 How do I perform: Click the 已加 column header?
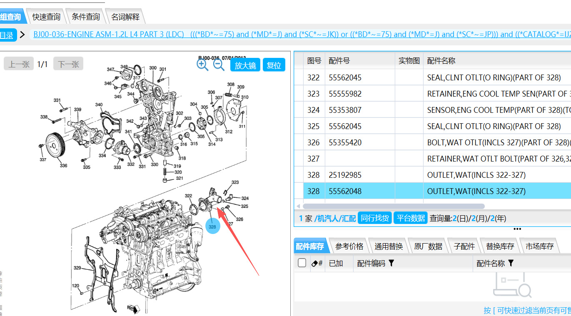336,263
